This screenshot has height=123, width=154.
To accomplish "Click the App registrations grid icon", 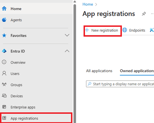I will tap(4, 118).
